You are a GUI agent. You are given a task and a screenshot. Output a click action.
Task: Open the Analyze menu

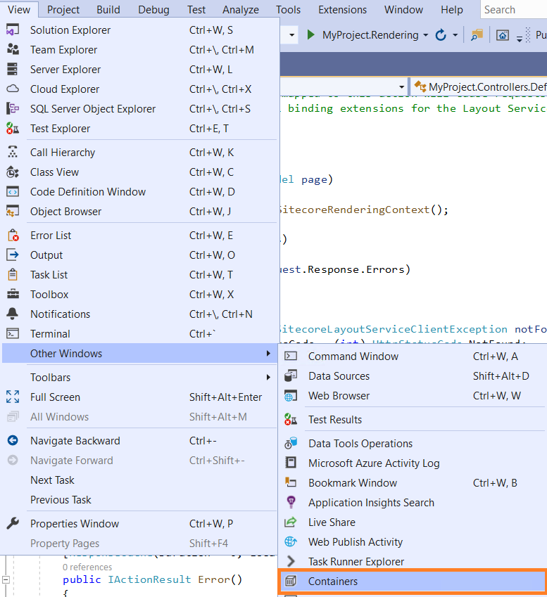[241, 10]
